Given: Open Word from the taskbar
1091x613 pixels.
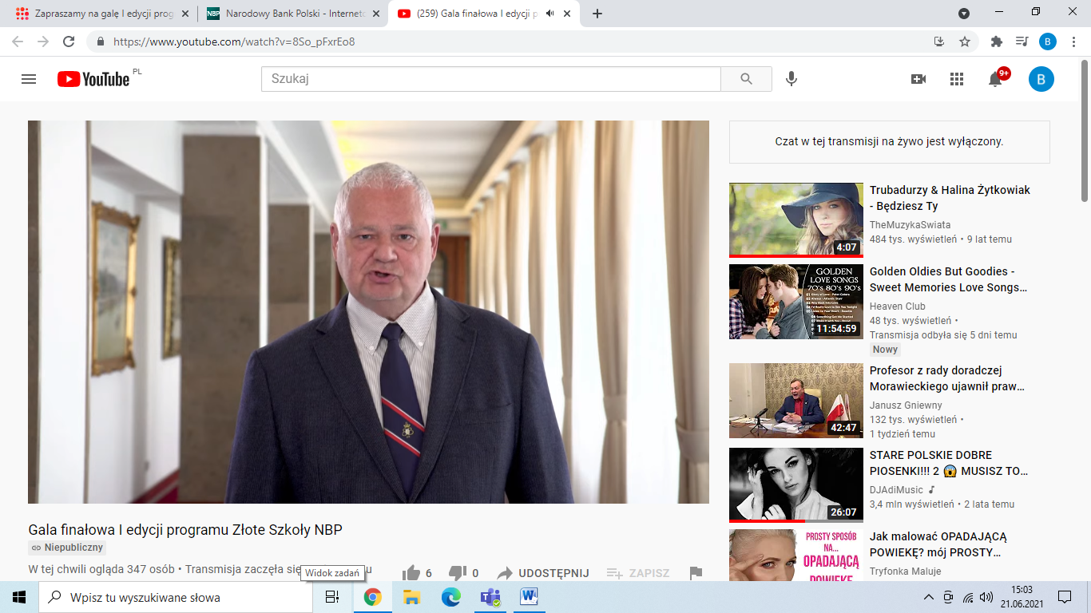Looking at the screenshot, I should pos(529,597).
